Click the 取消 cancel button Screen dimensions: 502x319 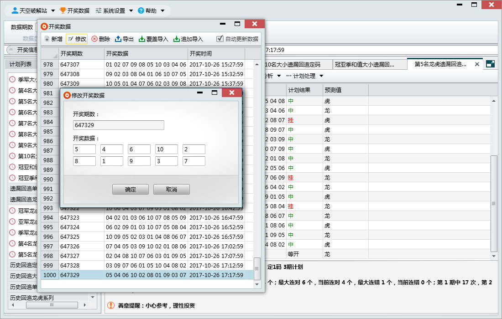click(171, 190)
